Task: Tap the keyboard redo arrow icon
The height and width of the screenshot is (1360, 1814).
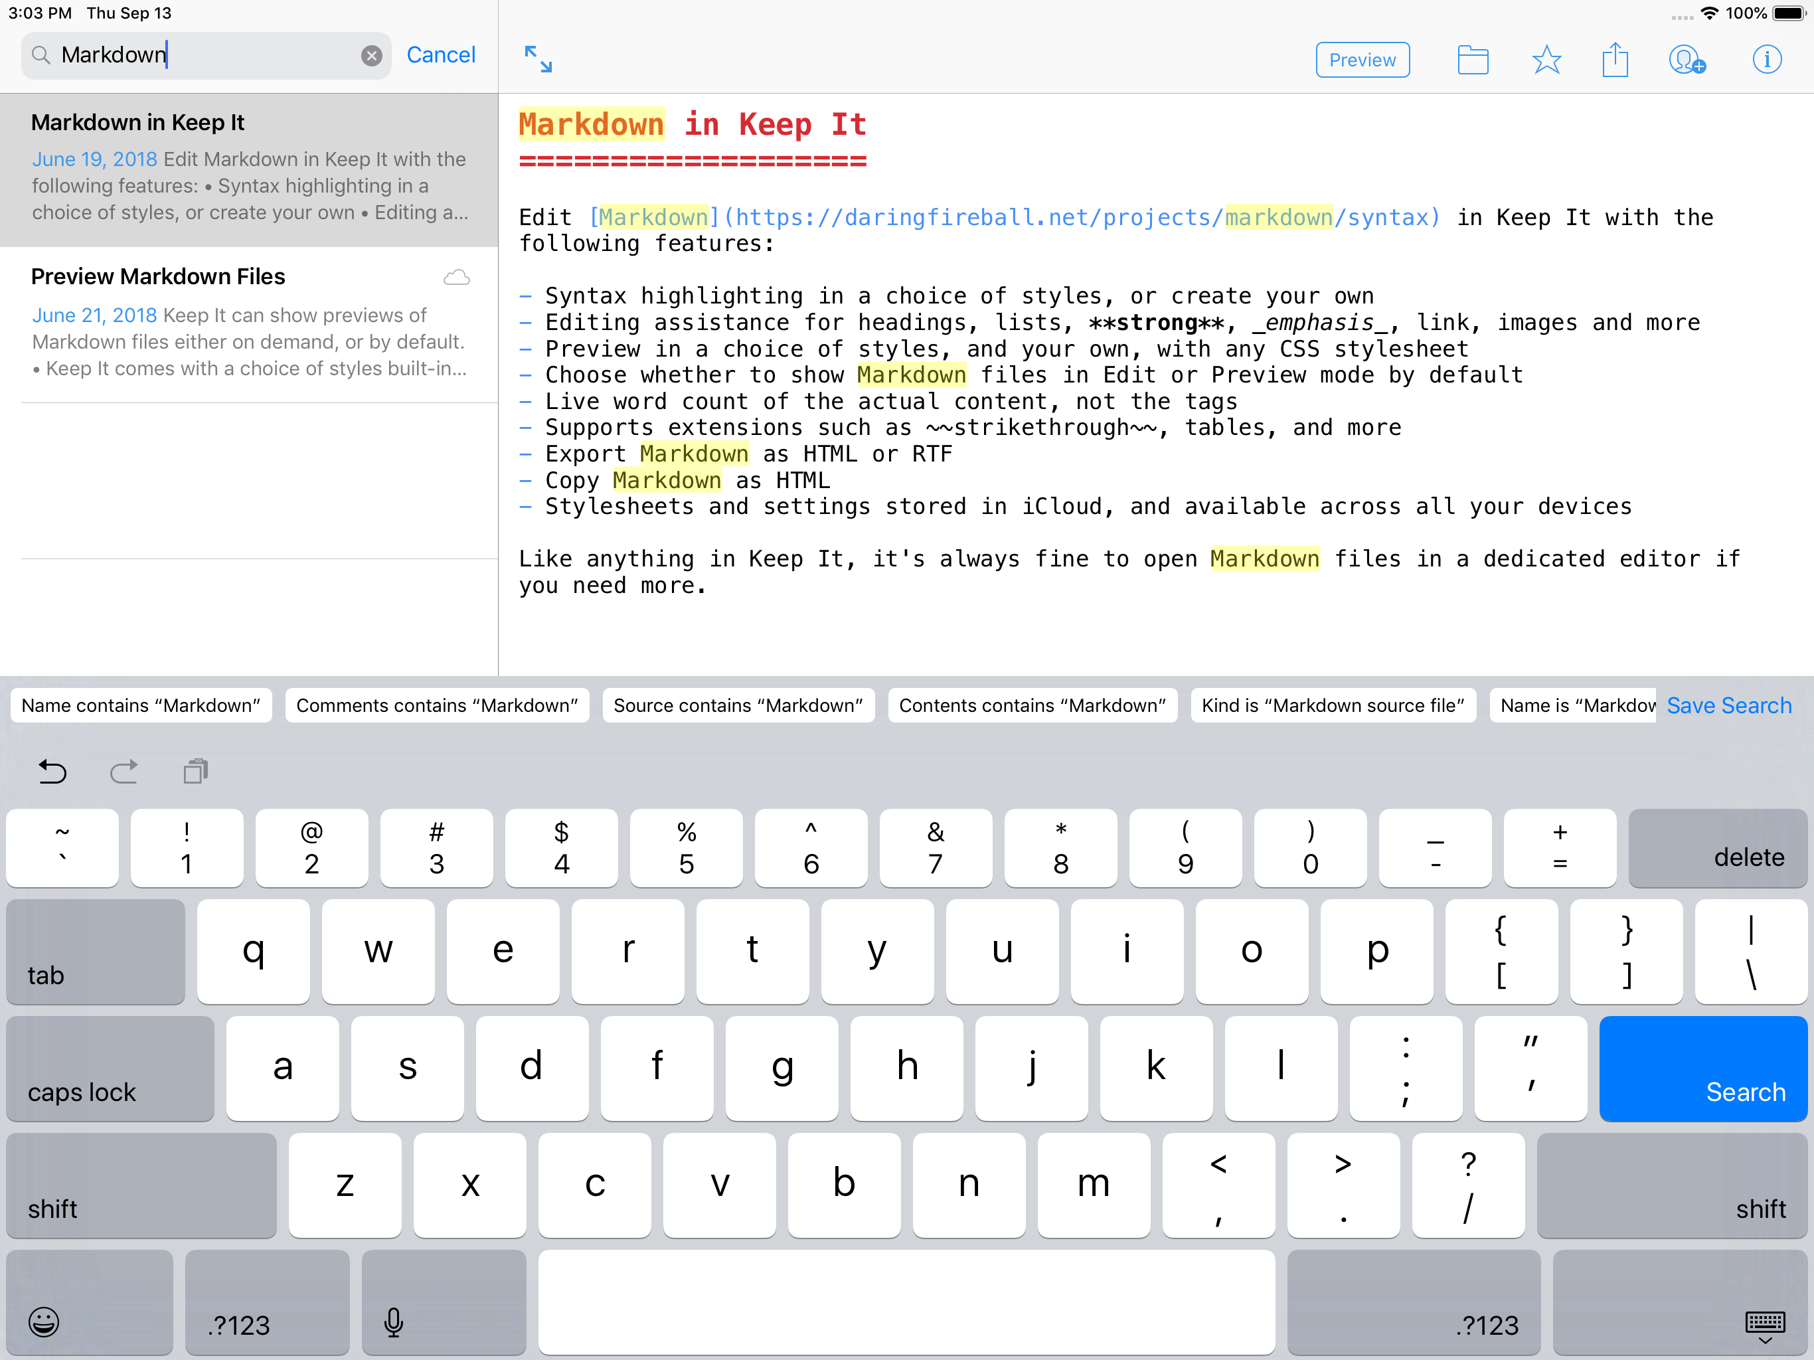Action: click(x=124, y=771)
